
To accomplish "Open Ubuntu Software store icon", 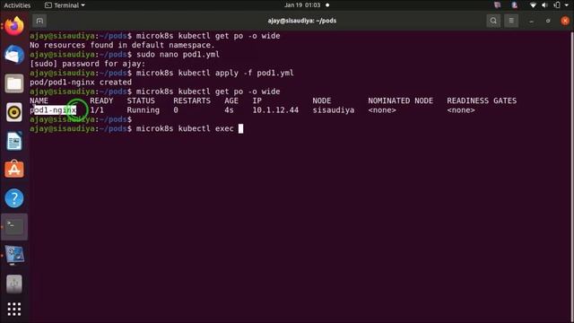I will tap(14, 170).
